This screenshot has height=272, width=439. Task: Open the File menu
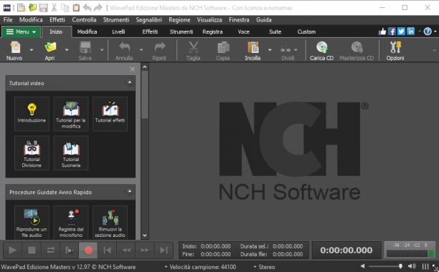coord(8,20)
